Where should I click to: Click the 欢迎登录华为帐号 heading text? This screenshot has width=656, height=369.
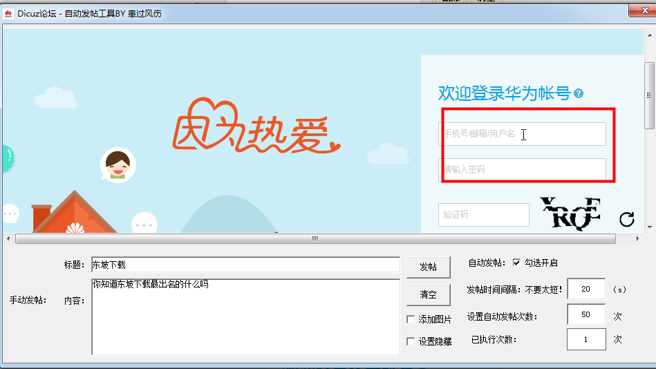505,93
